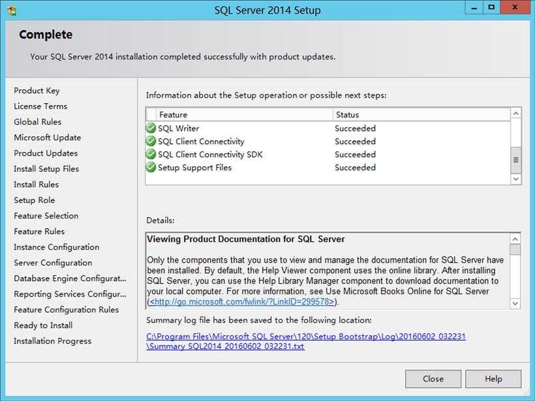Click the green check icon beside SQL Writer
The height and width of the screenshot is (401, 535).
pyautogui.click(x=151, y=128)
